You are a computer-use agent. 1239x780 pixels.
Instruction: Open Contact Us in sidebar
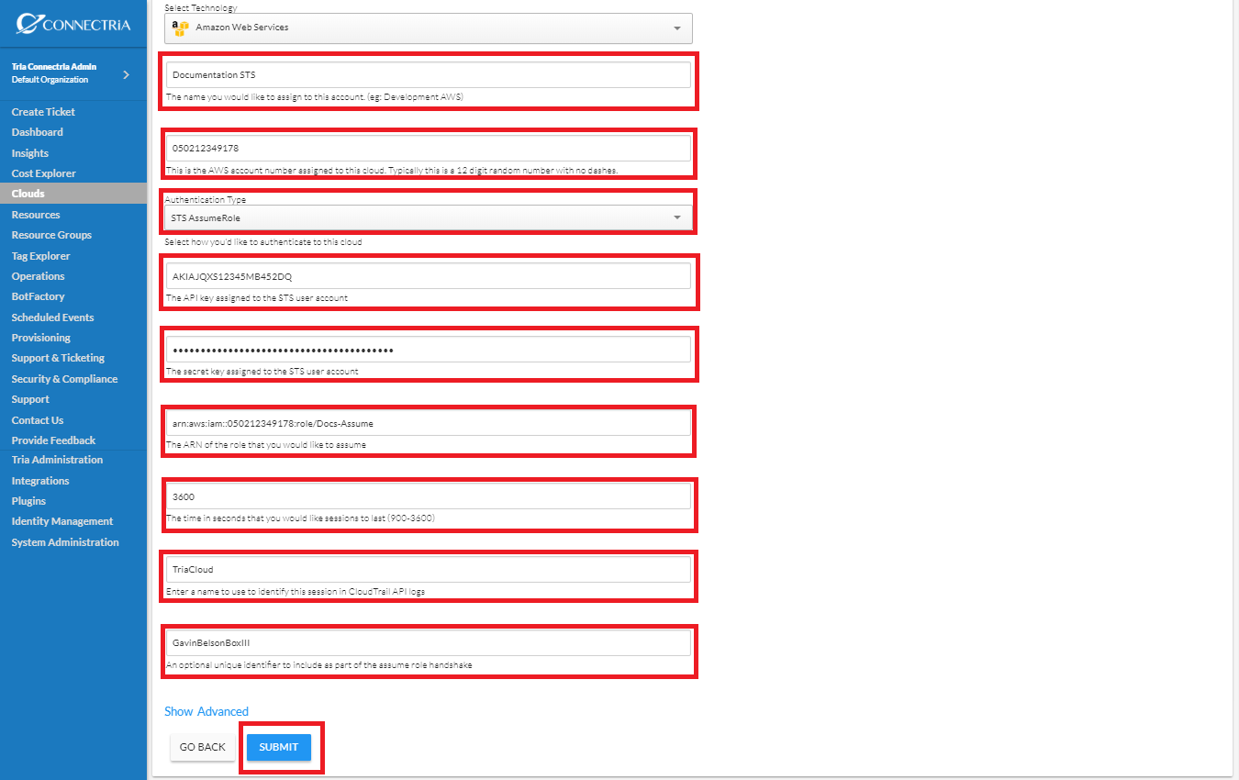coord(37,420)
